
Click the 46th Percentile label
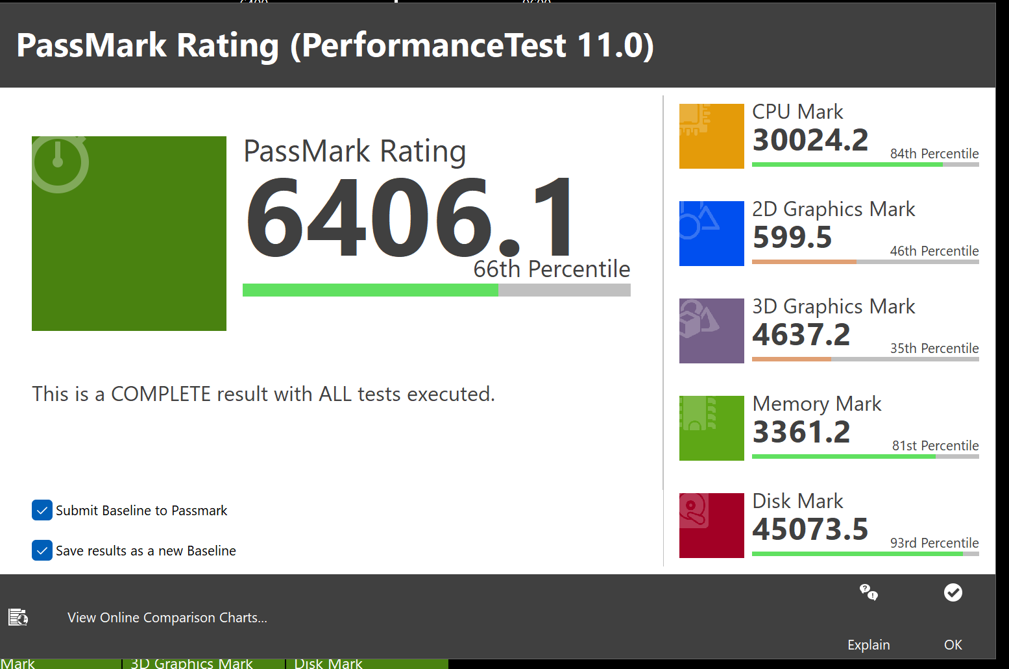pos(934,251)
